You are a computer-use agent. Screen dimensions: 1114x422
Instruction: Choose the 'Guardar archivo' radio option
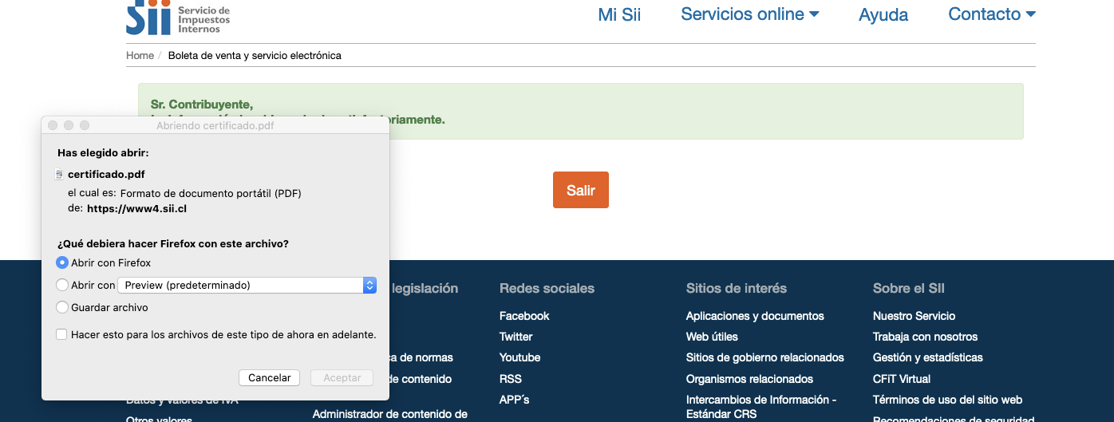point(62,307)
